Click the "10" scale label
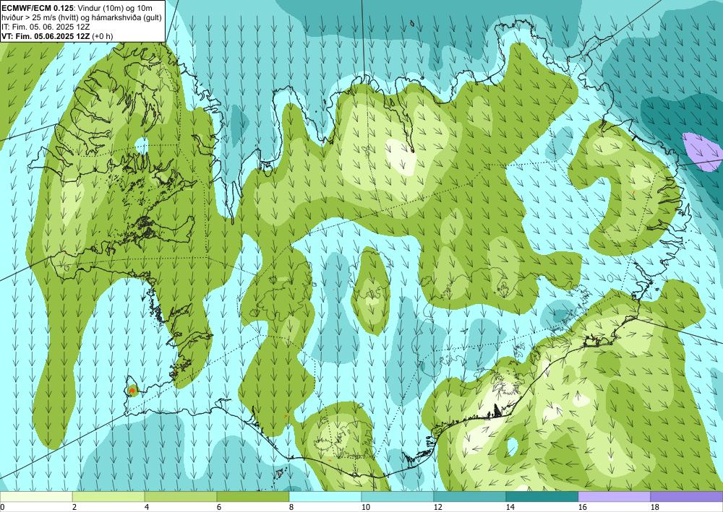 (366, 507)
